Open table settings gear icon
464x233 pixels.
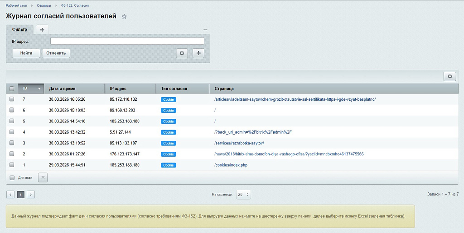(x=450, y=76)
